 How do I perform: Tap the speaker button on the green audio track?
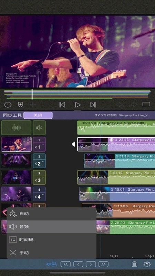[x=39, y=128]
